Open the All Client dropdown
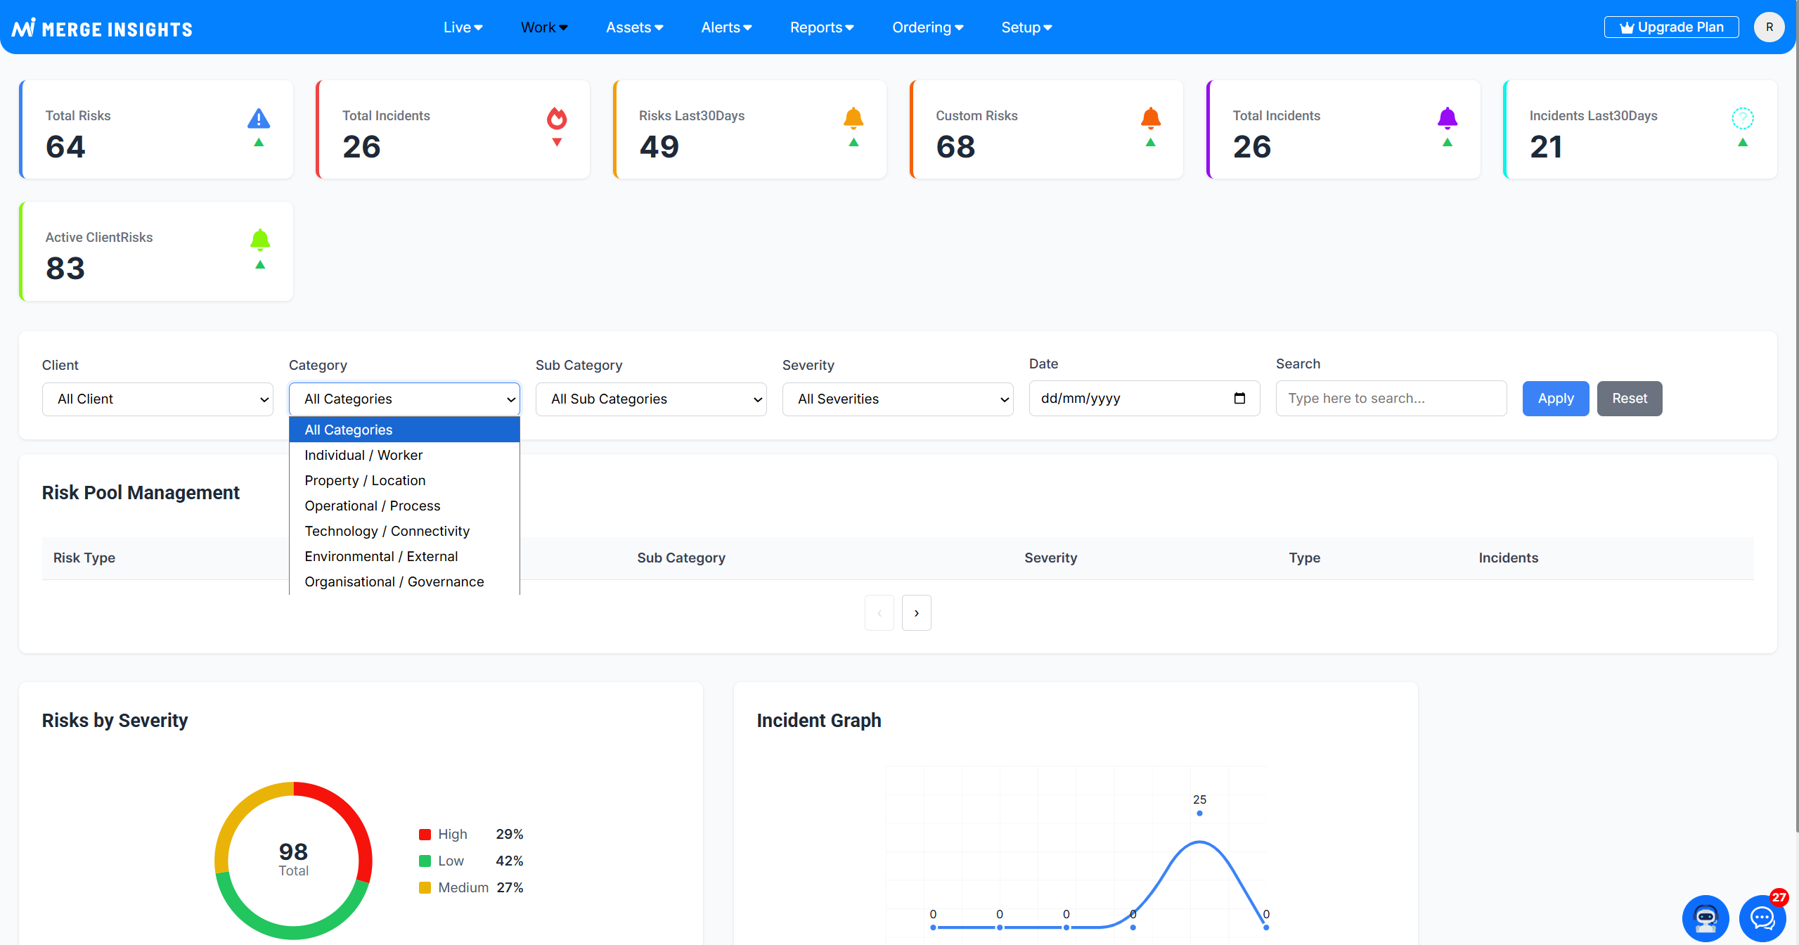The image size is (1799, 945). click(157, 399)
